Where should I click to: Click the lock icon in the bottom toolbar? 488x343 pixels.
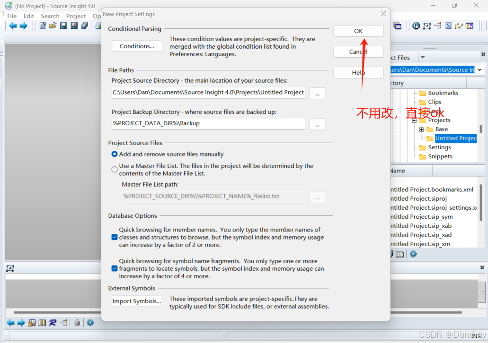coord(77,323)
